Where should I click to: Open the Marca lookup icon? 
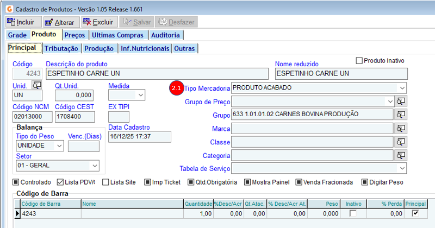pyautogui.click(x=401, y=128)
